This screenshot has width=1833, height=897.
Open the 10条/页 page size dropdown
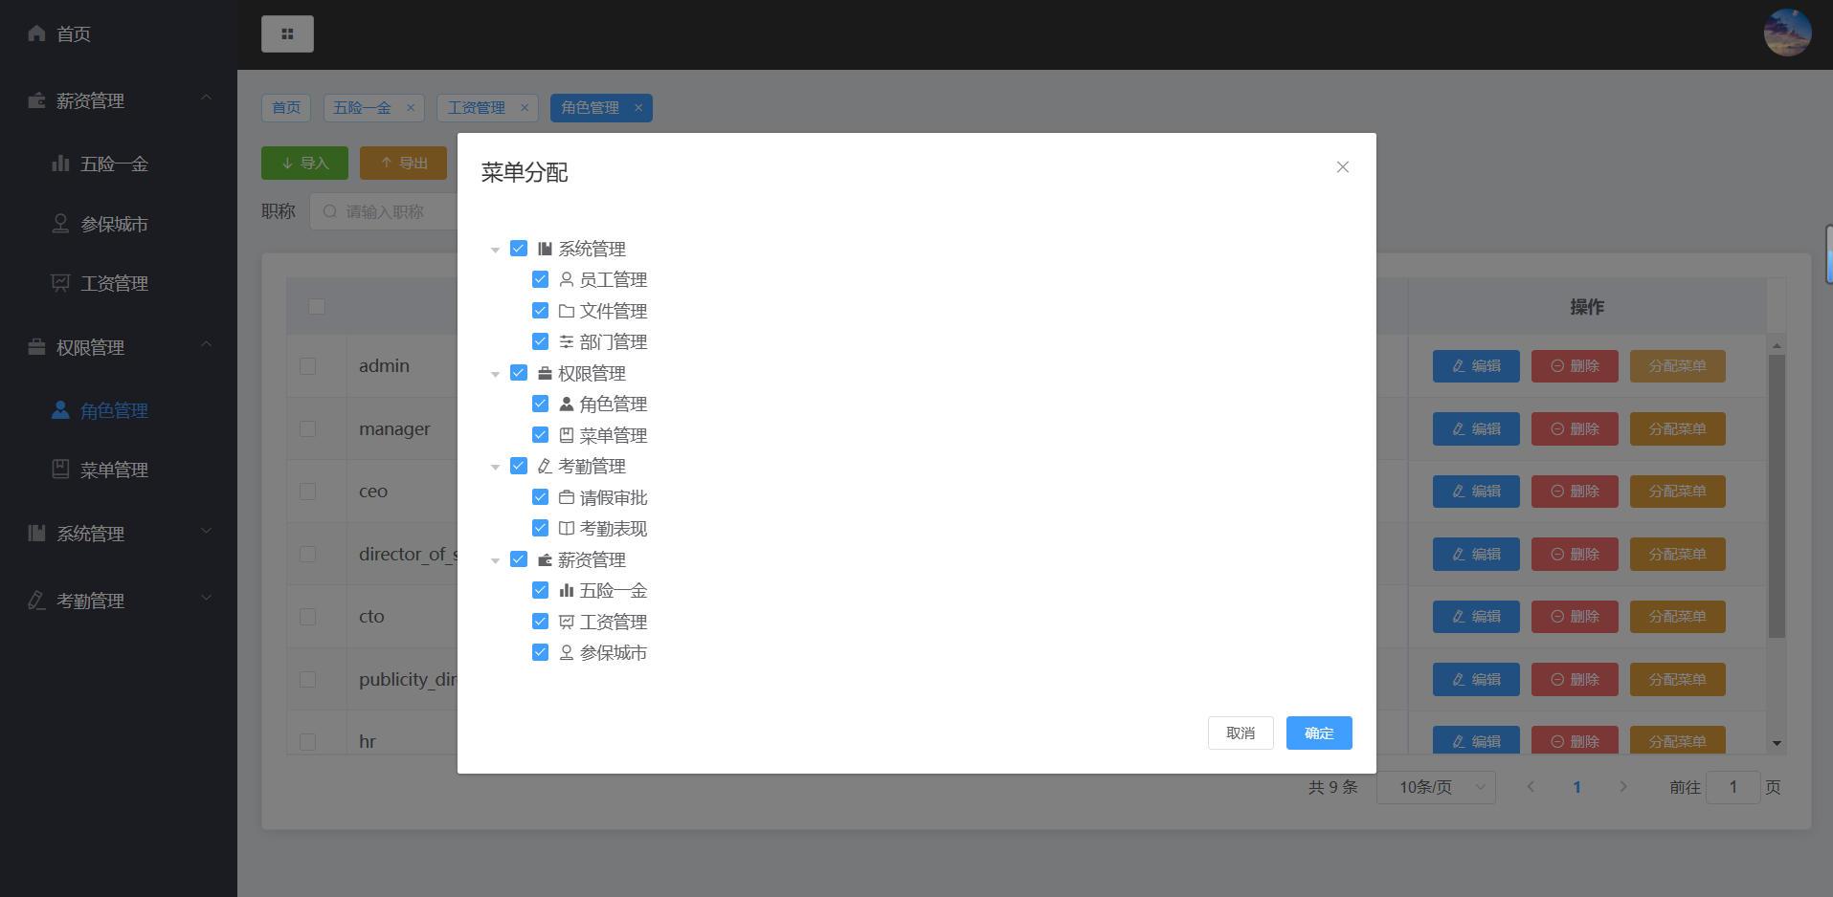(x=1435, y=787)
